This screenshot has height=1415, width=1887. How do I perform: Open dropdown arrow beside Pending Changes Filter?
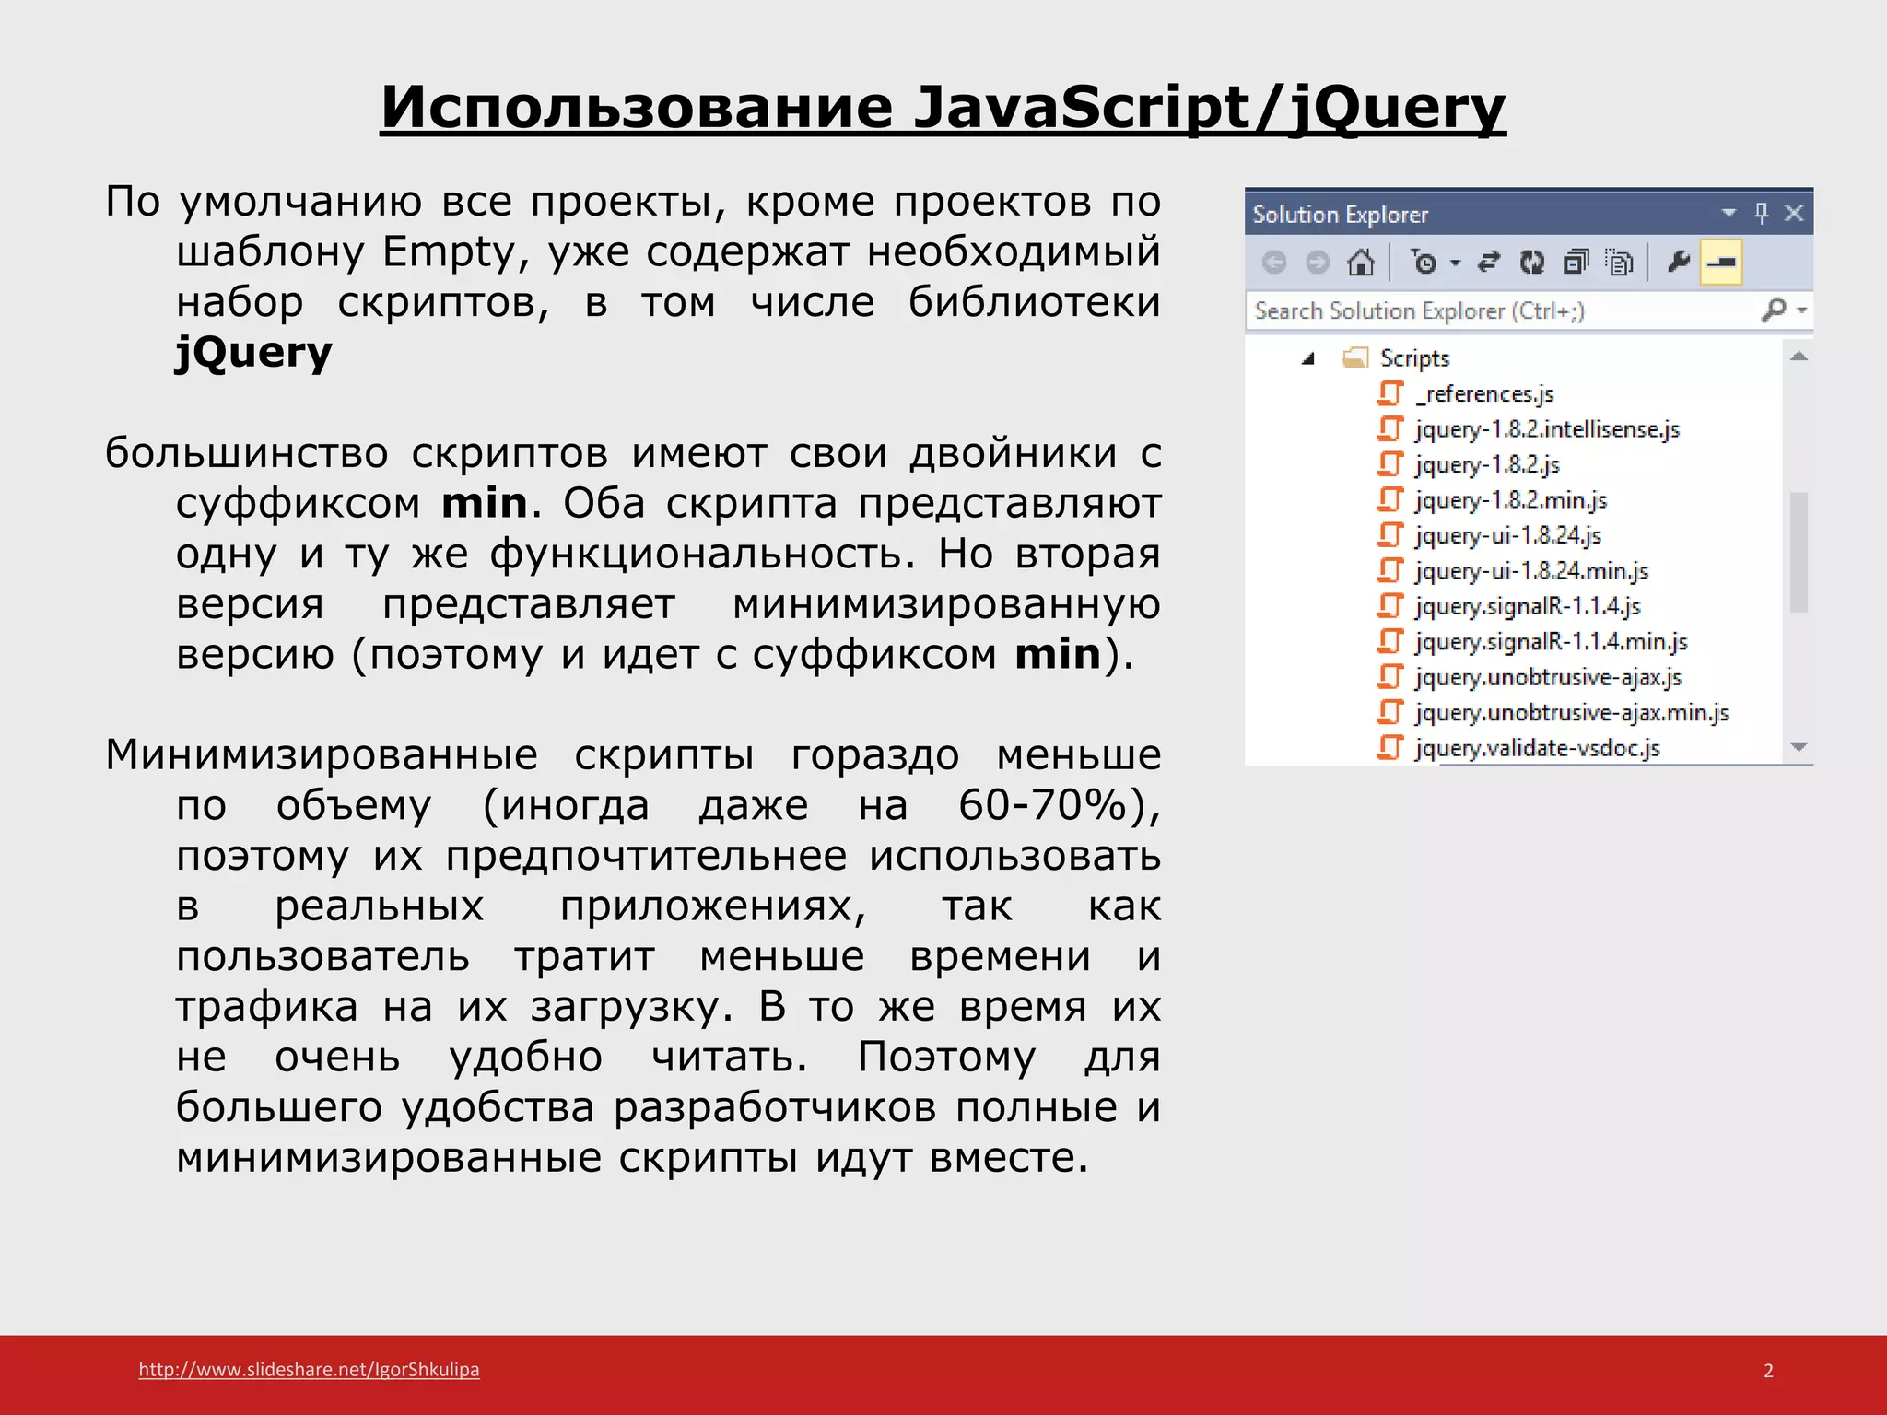[1456, 263]
